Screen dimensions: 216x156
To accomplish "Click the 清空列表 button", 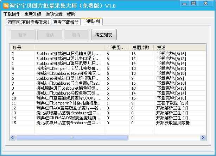I will [104, 35].
